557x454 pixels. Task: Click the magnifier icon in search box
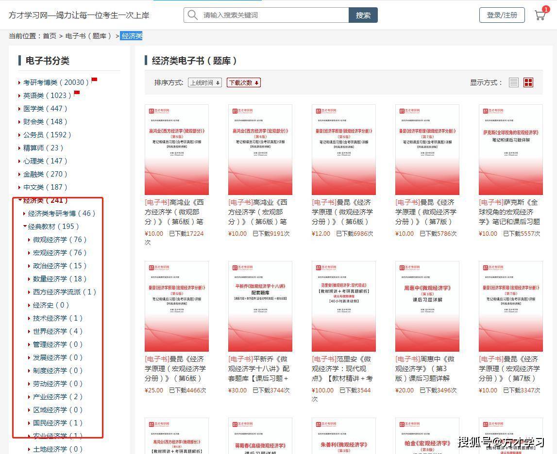coord(193,15)
